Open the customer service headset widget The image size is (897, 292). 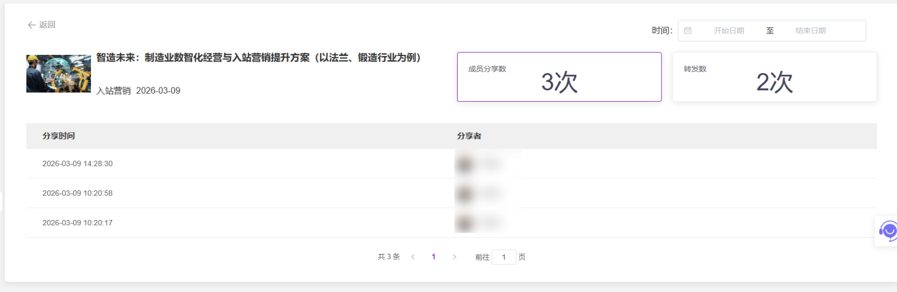coord(888,231)
